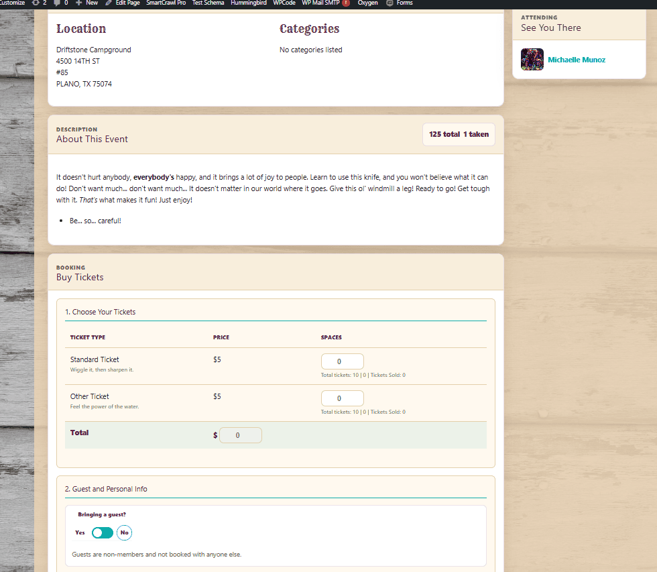
Task: Open the comments bubble icon
Action: pos(57,3)
